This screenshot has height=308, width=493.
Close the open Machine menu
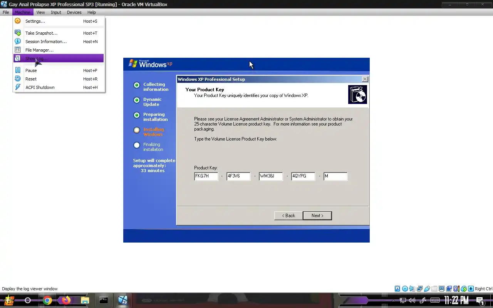point(22,12)
